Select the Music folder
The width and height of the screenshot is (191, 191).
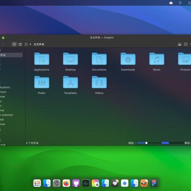tap(157, 62)
